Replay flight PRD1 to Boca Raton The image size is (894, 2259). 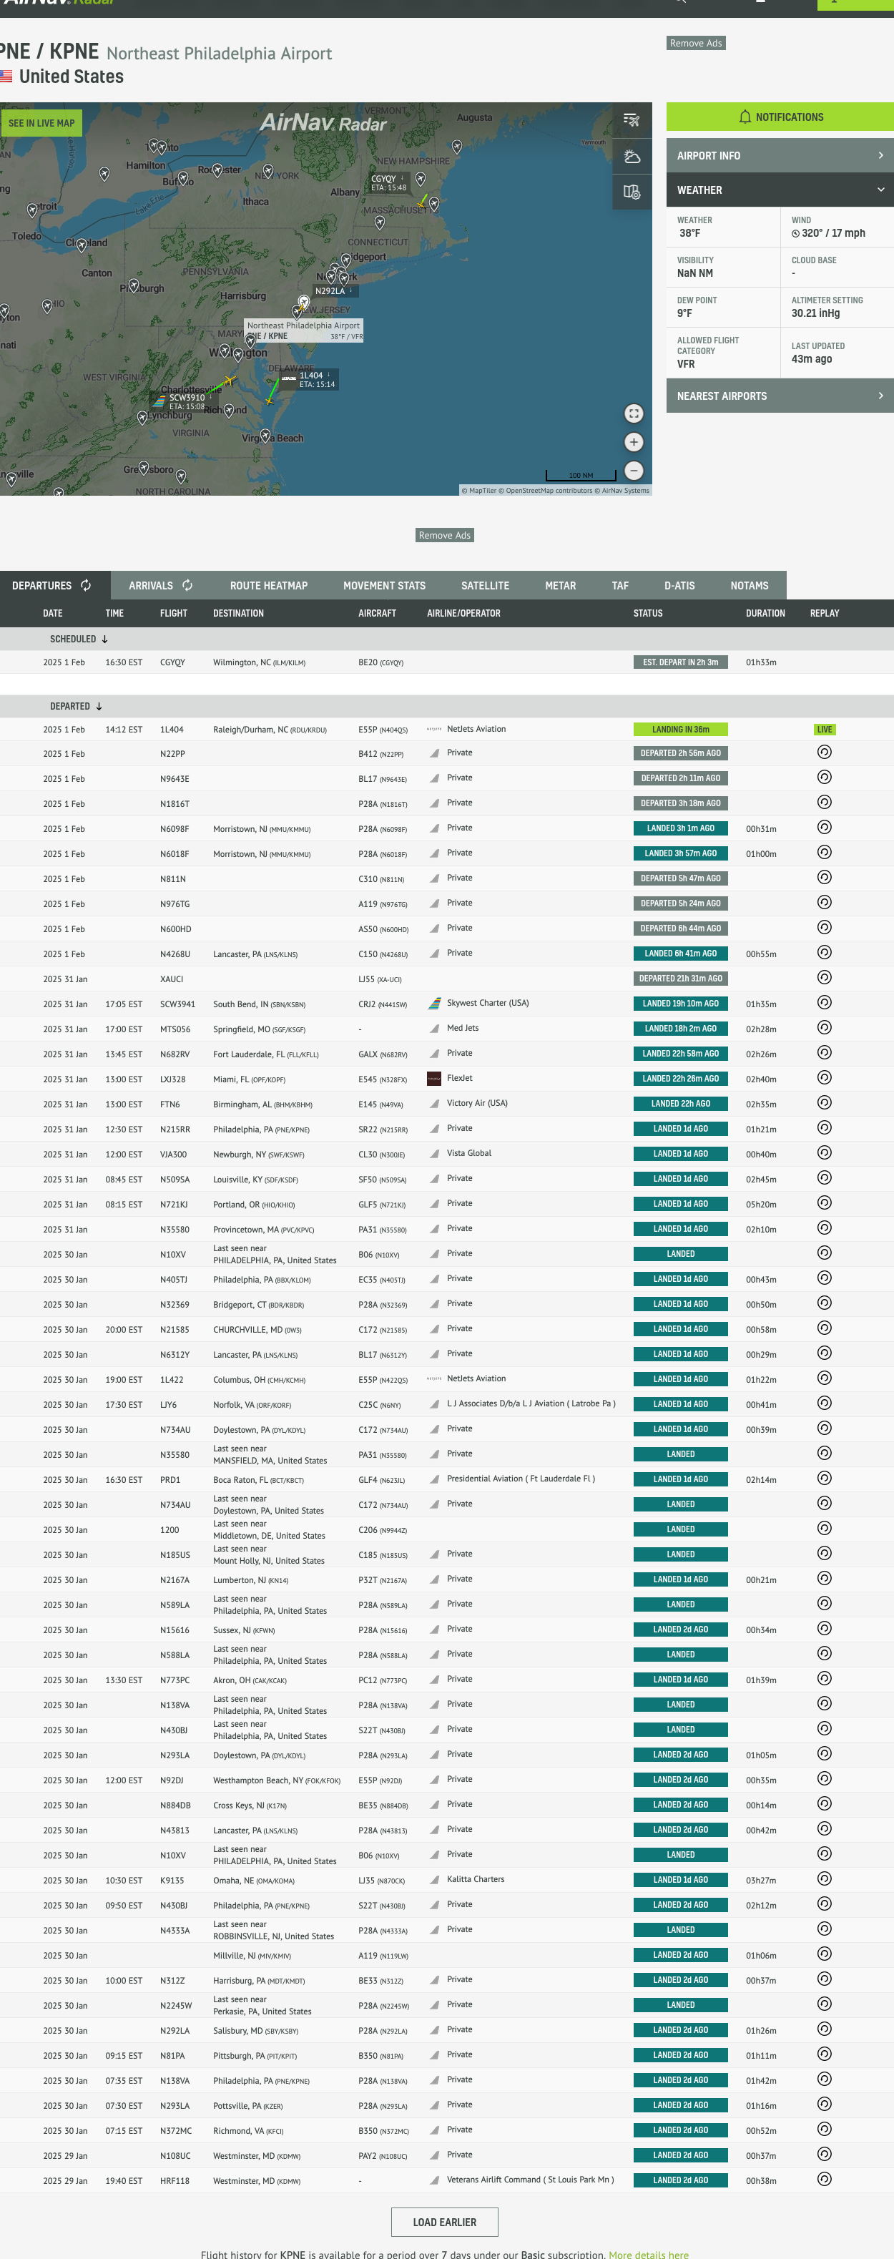click(824, 1479)
